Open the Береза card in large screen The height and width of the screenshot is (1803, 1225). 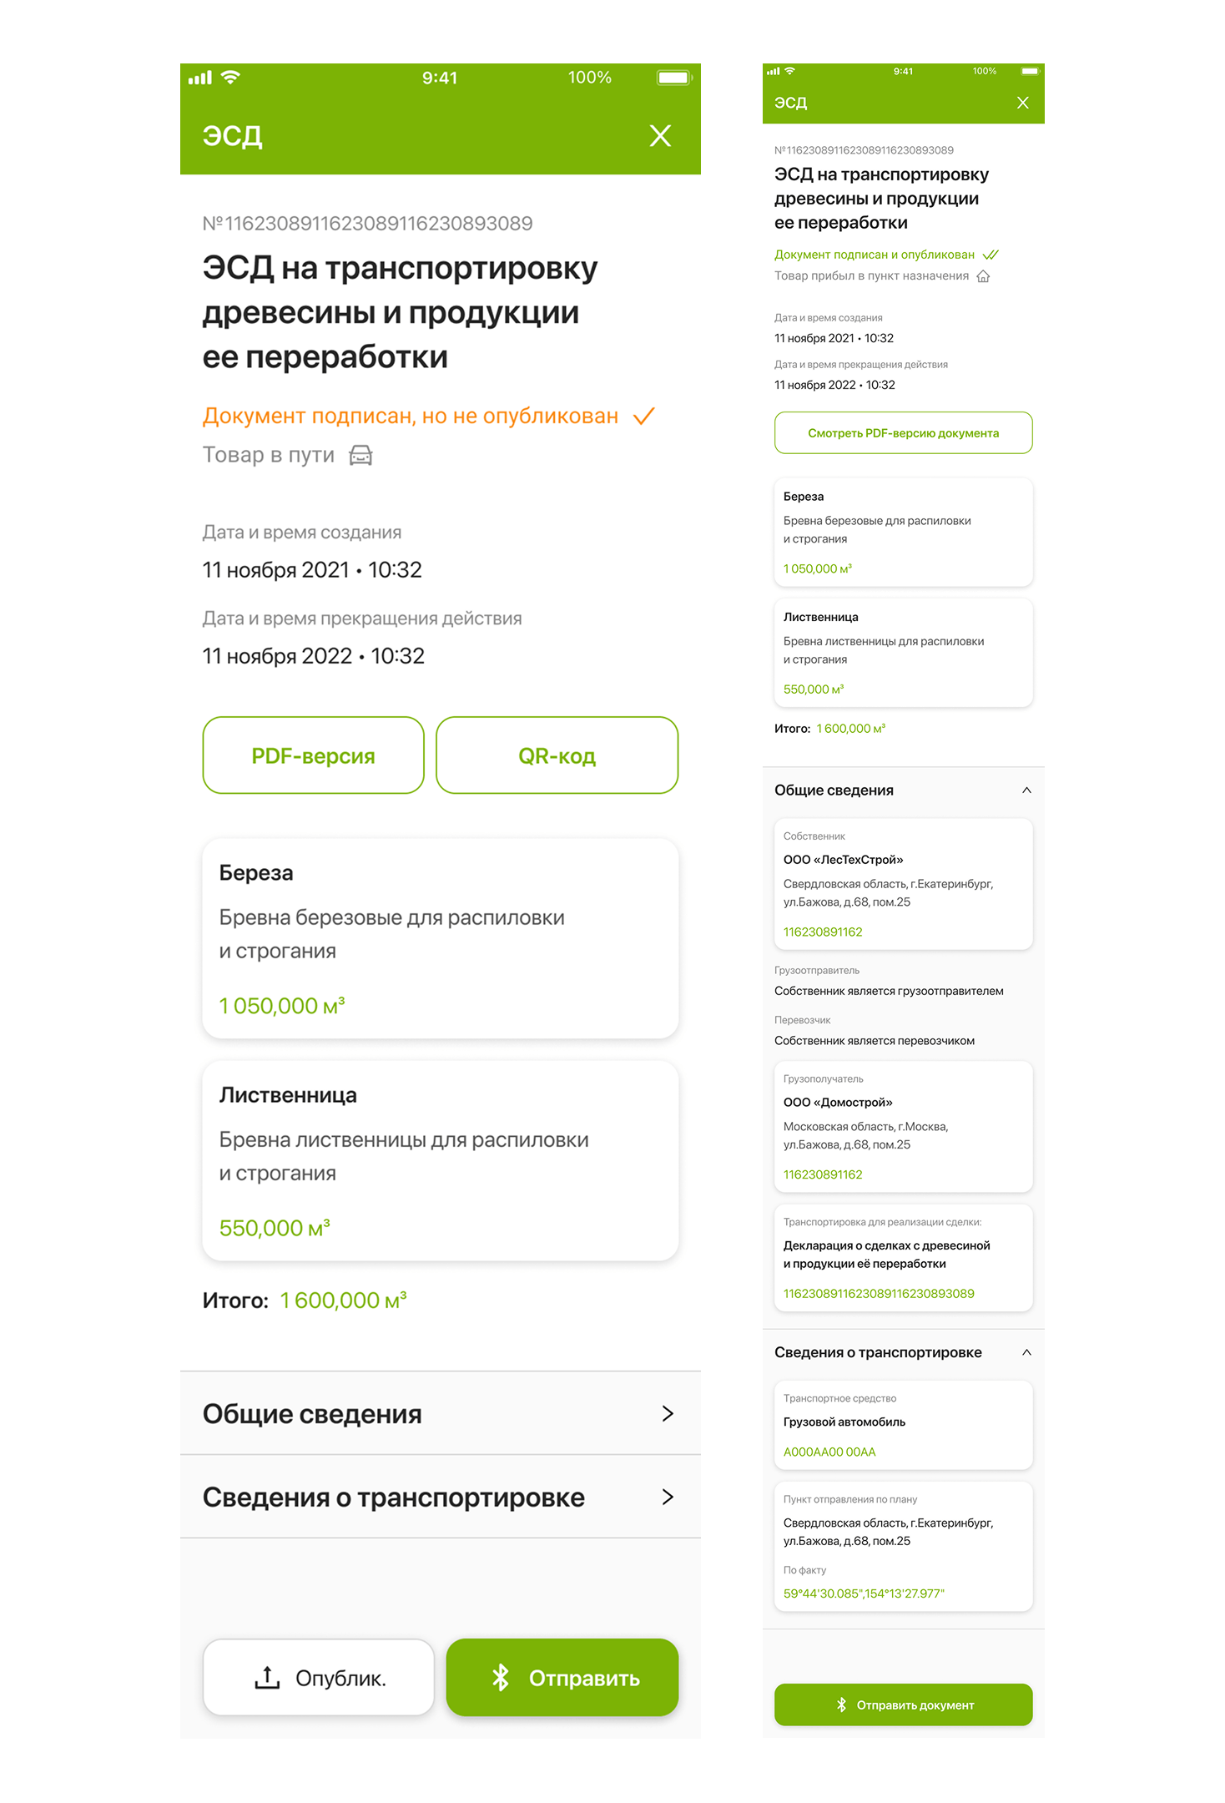[440, 937]
